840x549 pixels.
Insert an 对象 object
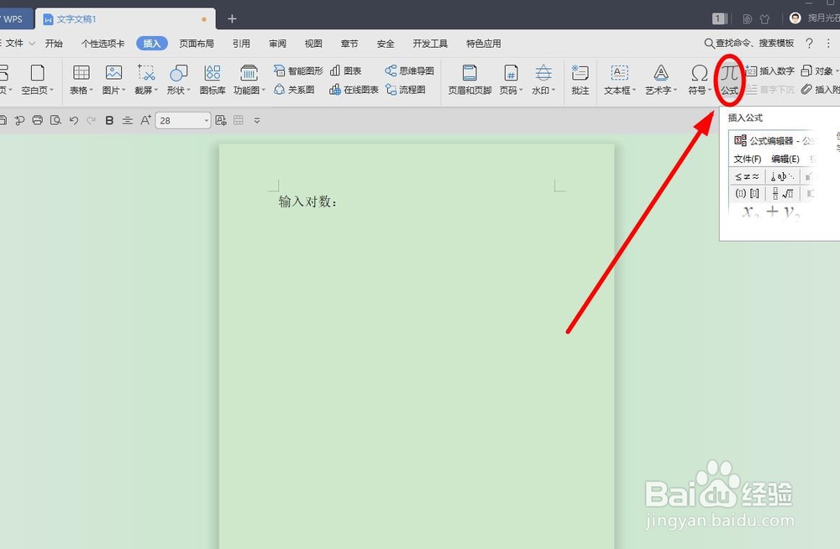pyautogui.click(x=820, y=71)
